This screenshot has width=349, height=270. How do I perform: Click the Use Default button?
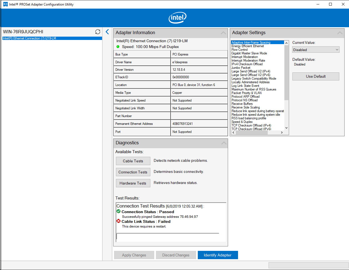click(x=316, y=76)
